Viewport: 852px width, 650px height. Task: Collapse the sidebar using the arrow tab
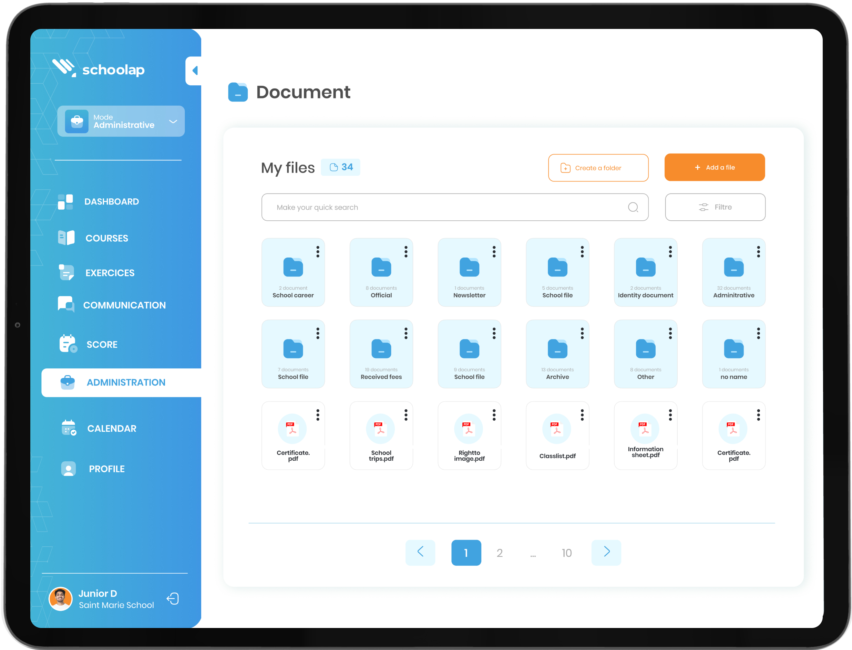[x=194, y=71]
